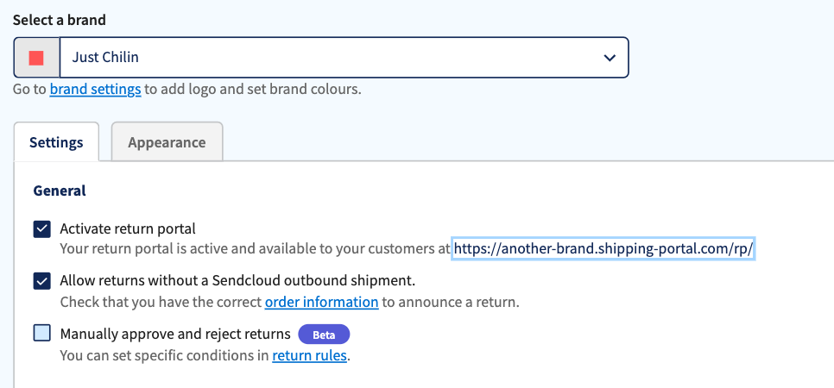The width and height of the screenshot is (834, 388).
Task: Click the red brand colour swatch
Action: click(x=36, y=58)
